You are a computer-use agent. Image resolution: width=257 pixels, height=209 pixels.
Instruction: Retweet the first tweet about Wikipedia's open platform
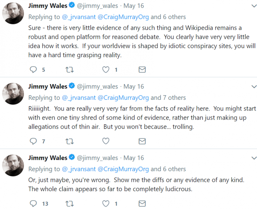click(x=70, y=70)
